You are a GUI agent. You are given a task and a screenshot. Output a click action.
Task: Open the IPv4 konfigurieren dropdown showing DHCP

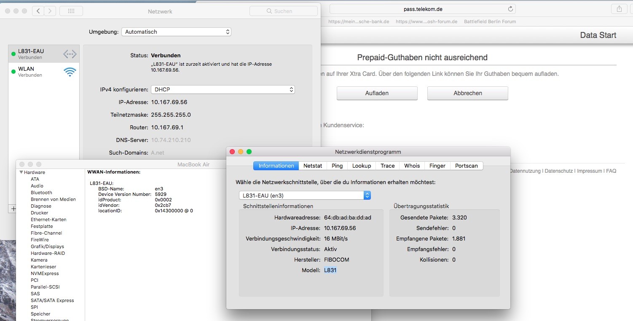coord(223,89)
